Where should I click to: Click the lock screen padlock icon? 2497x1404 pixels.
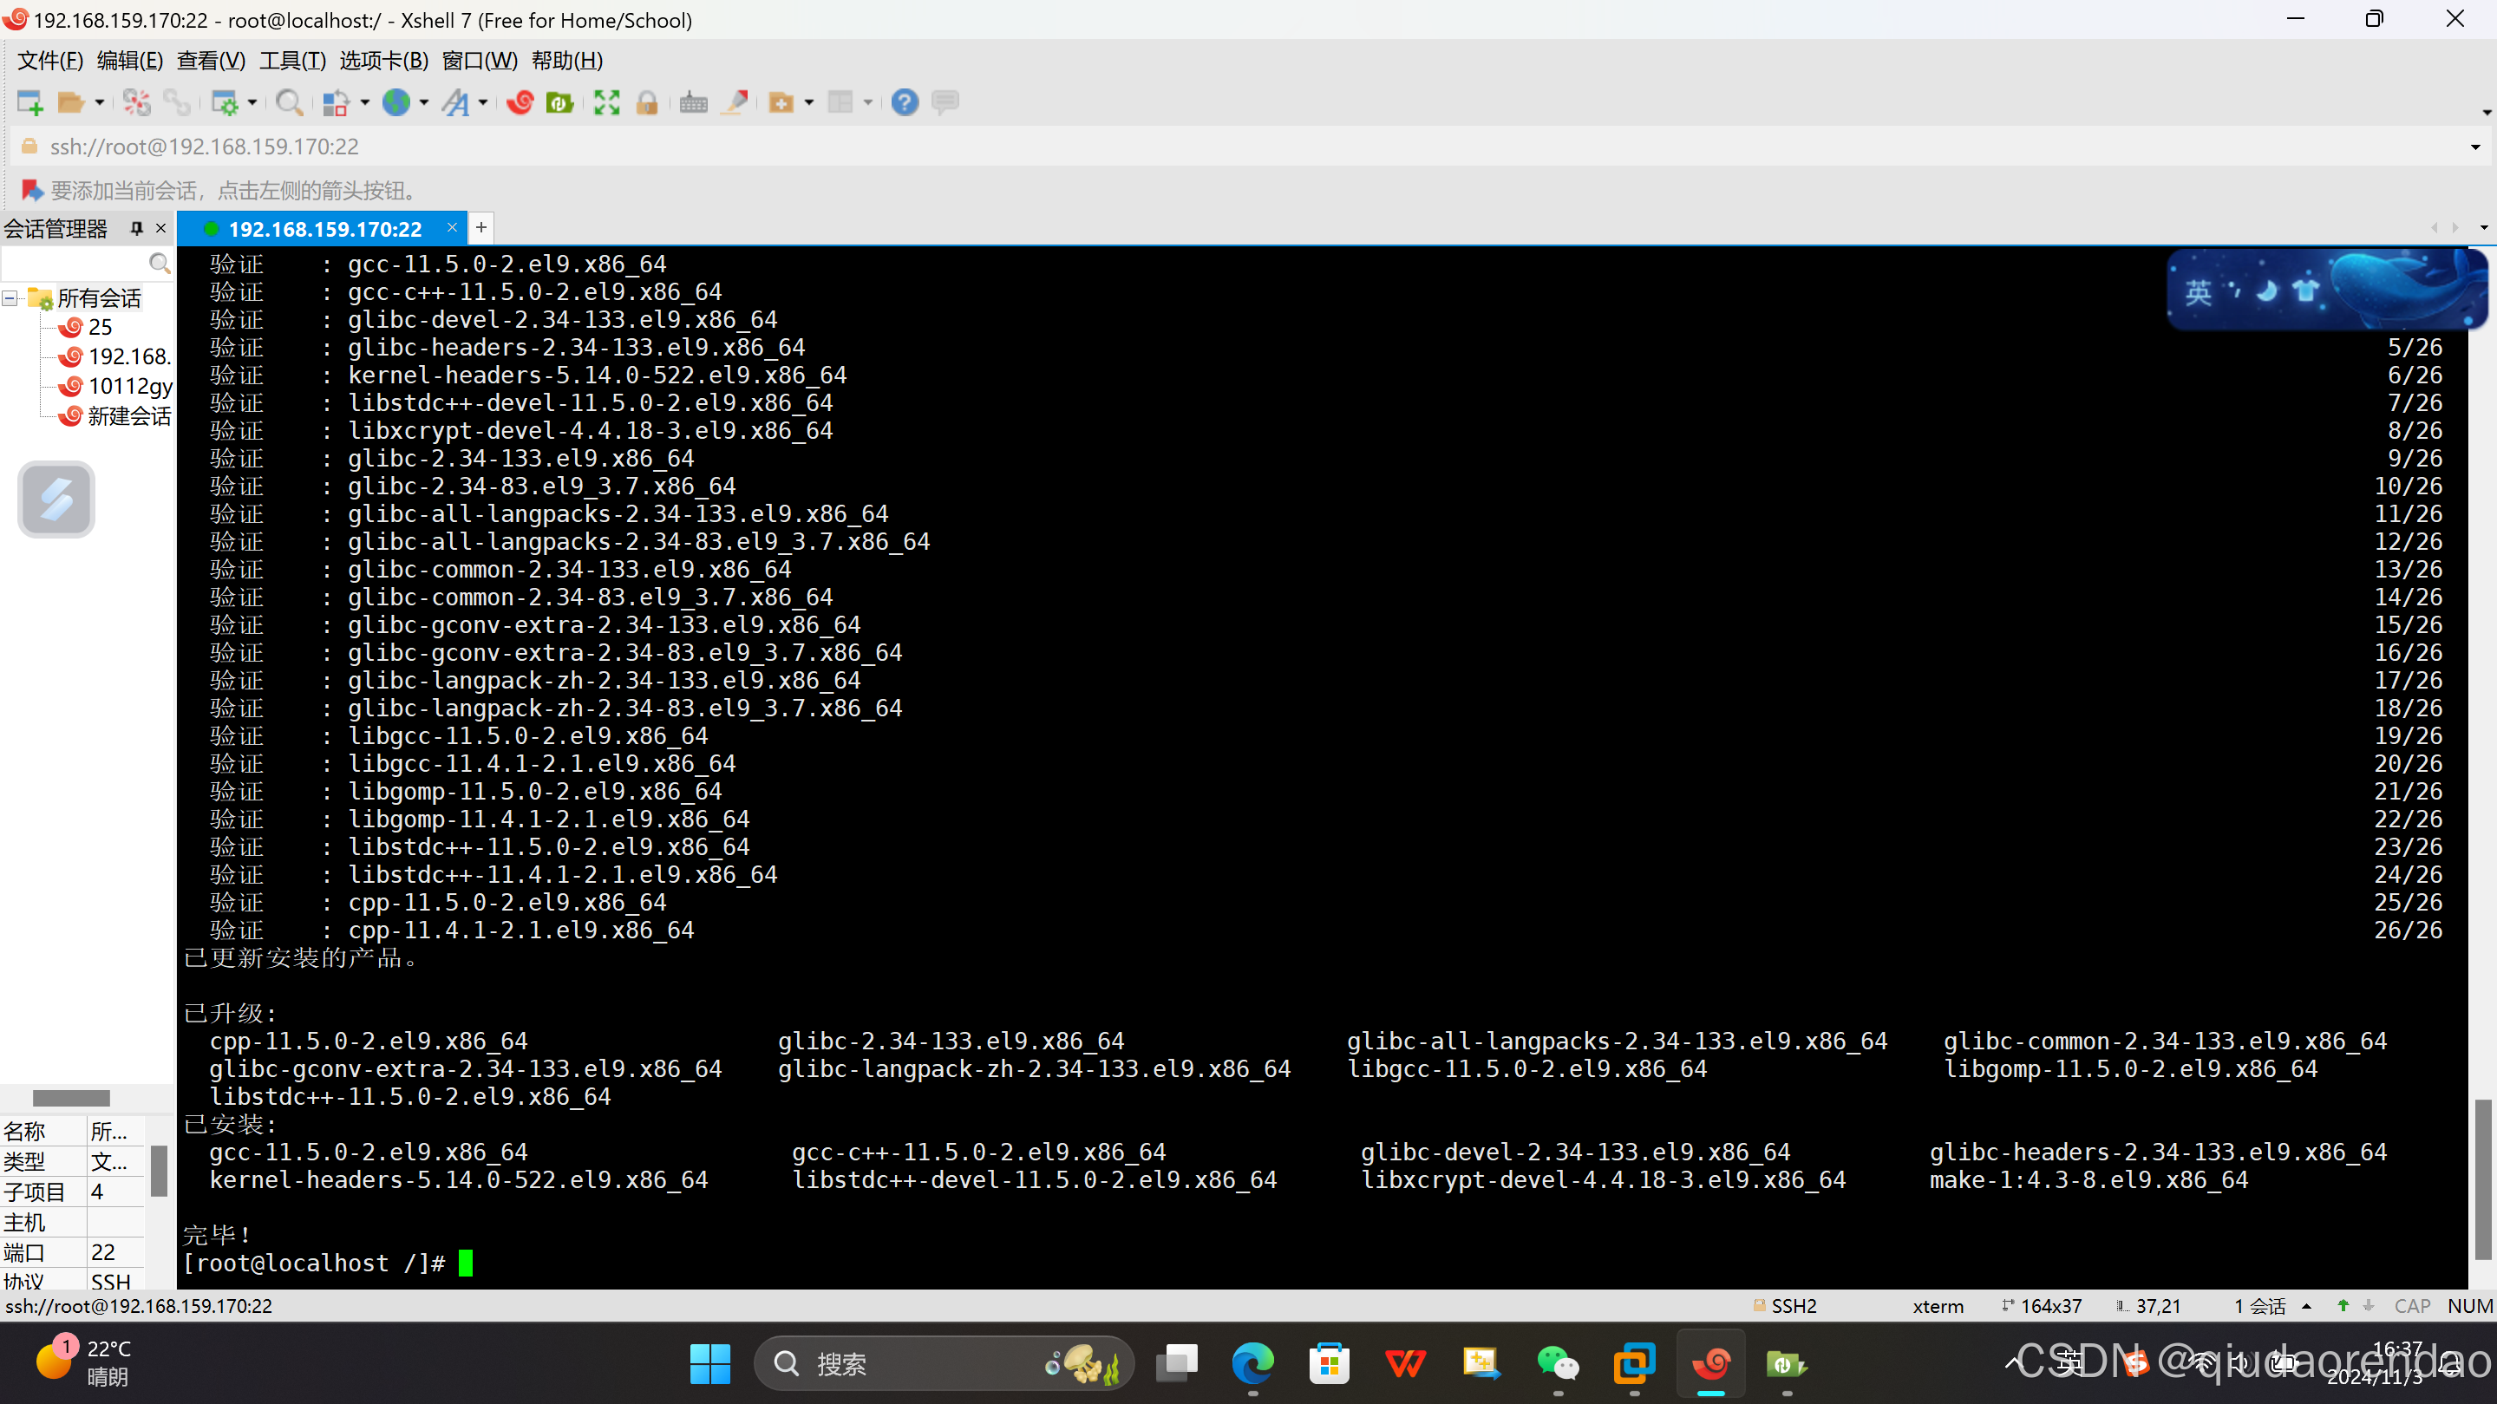click(648, 101)
